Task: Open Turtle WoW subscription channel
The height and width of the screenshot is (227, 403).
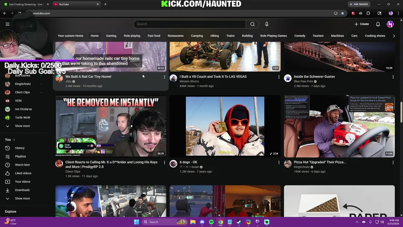Action: pos(23,117)
